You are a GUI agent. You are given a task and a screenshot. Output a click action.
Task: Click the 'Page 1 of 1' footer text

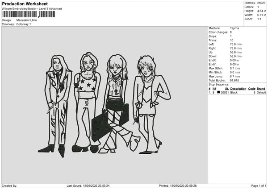click(x=259, y=185)
